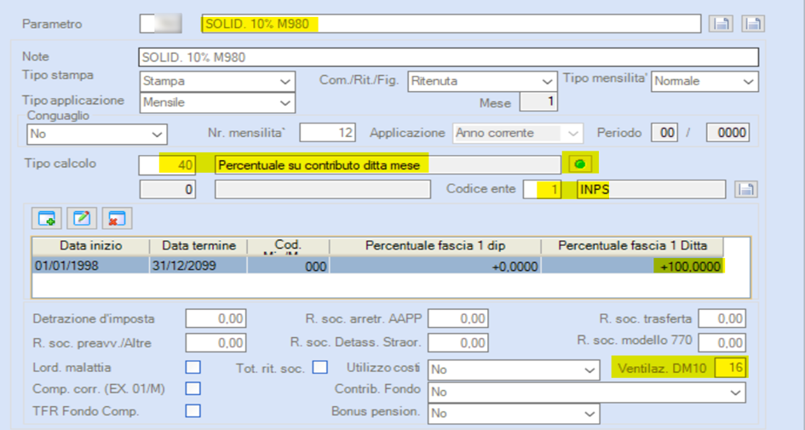
Task: Click the R. soc. trasferta field
Action: tap(722, 318)
